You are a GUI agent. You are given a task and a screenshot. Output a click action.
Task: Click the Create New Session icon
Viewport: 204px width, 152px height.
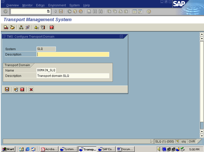pos(134,11)
